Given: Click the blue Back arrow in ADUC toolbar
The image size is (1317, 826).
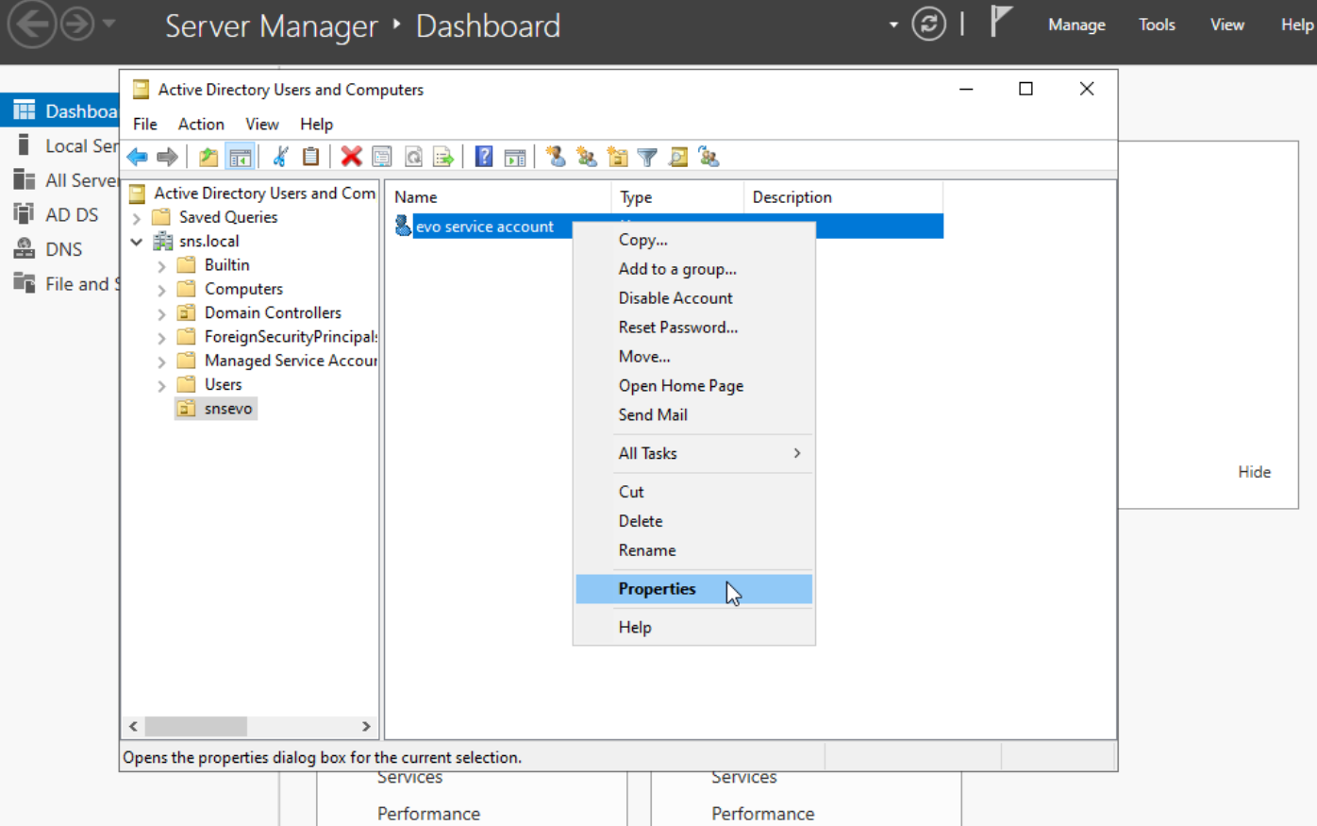Looking at the screenshot, I should coord(137,157).
